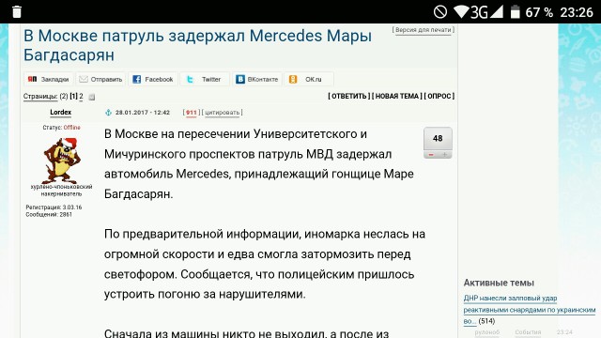Share the post on OK.ru
601x338 pixels.
click(x=309, y=79)
